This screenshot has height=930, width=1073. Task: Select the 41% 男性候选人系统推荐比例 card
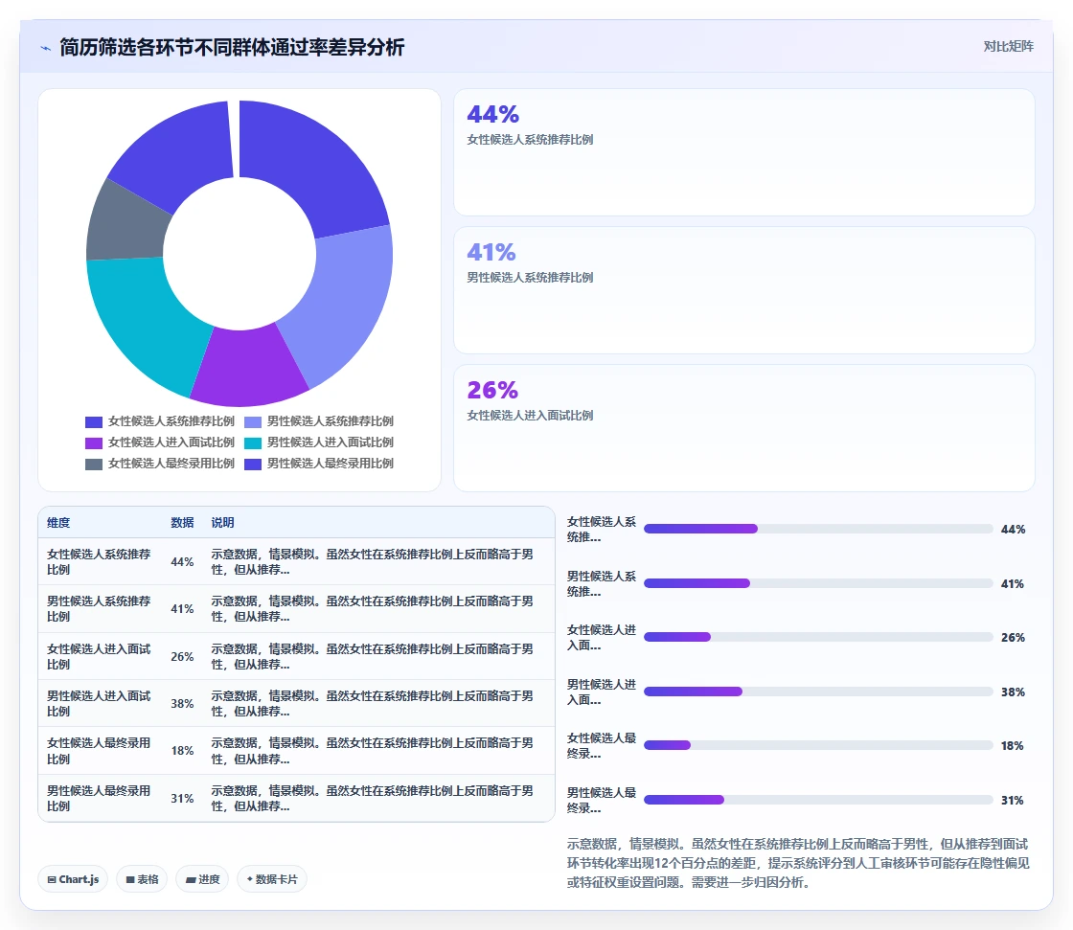[x=743, y=290]
